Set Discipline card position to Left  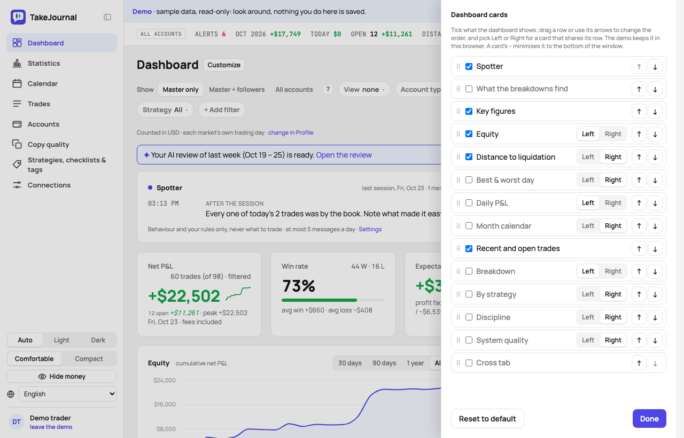(588, 317)
